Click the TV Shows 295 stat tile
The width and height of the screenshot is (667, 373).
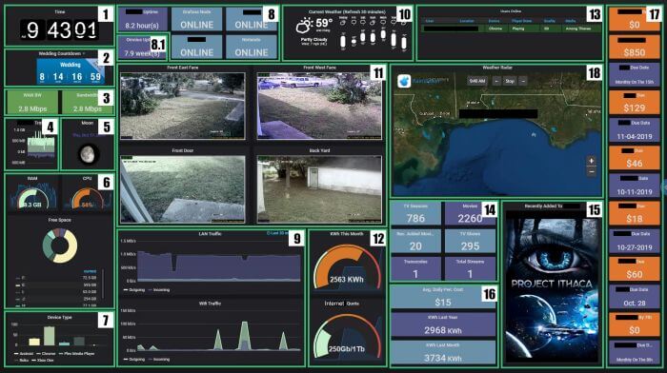click(470, 242)
